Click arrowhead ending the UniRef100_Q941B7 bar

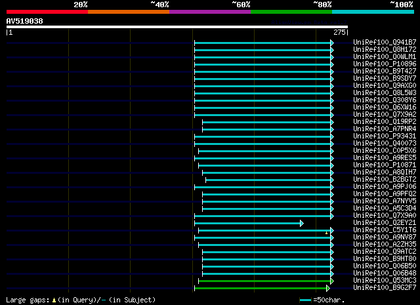pos(332,43)
